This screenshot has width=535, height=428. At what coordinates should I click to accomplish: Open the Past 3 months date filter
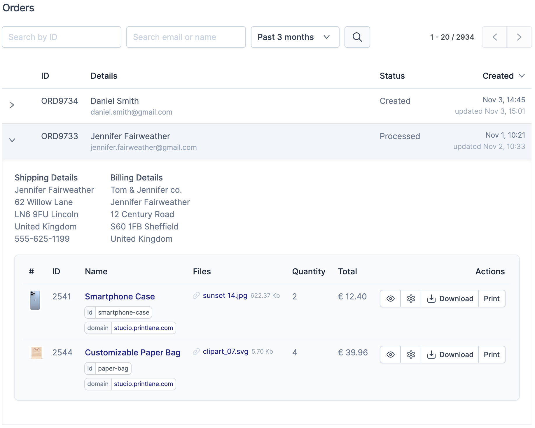(295, 37)
